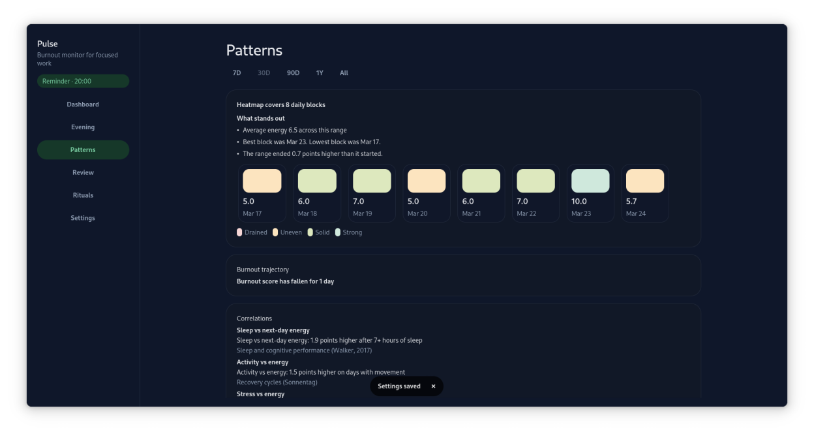Click the Mar 19 energy block

[x=372, y=193]
